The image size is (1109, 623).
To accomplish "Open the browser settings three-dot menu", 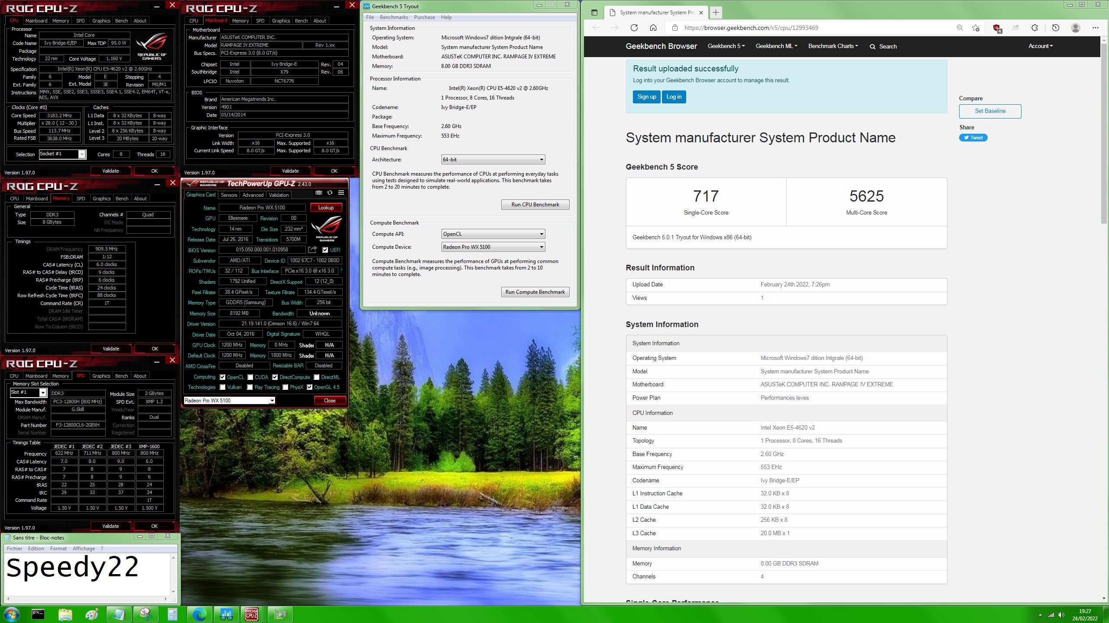I will click(1096, 28).
